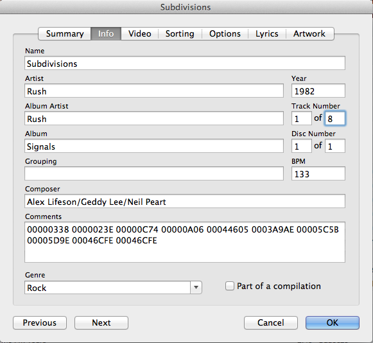Switch to the Summary tab

click(x=65, y=34)
